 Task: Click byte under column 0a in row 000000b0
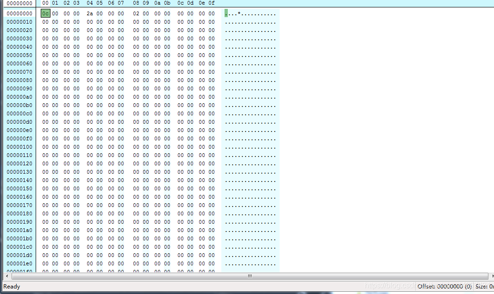click(157, 105)
